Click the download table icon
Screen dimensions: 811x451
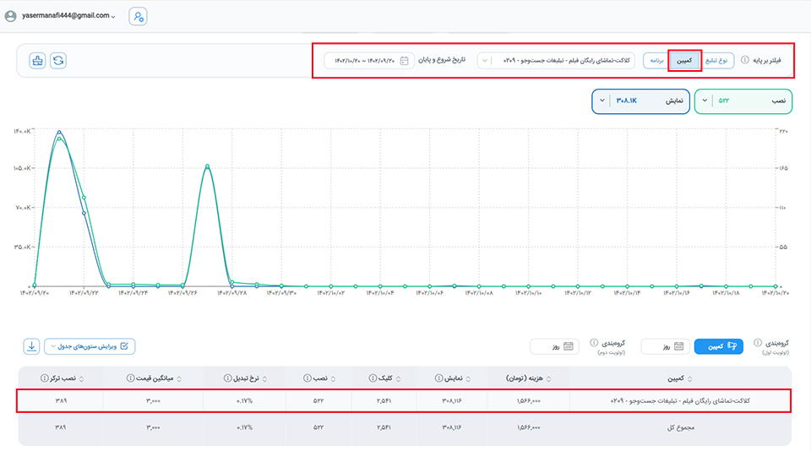pyautogui.click(x=31, y=345)
